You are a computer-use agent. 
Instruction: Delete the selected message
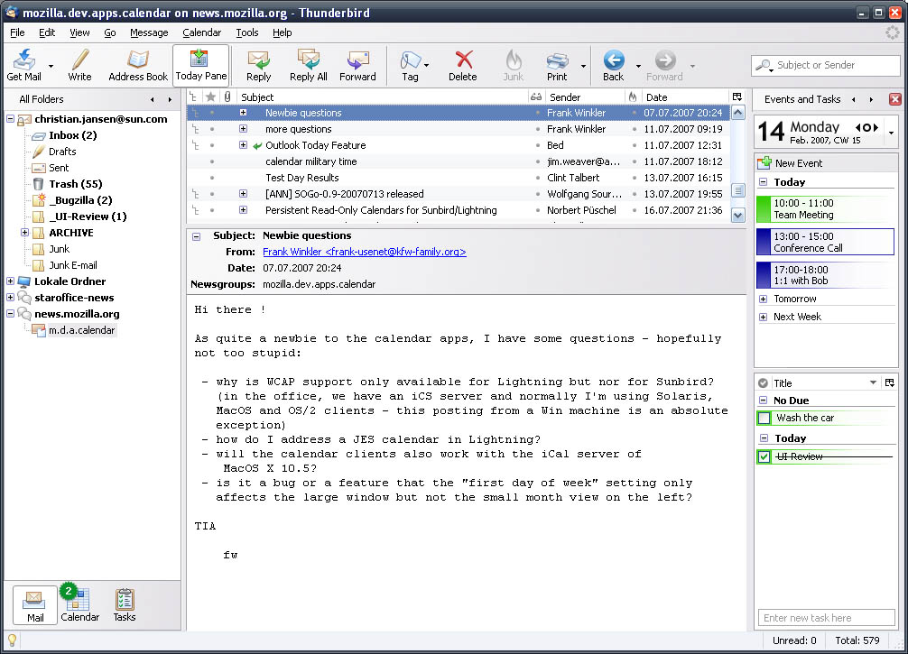click(x=463, y=64)
